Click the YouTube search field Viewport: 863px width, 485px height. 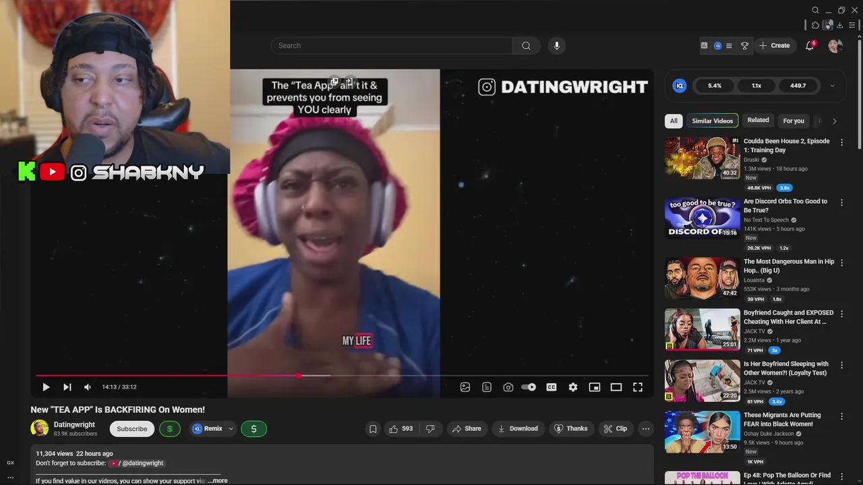392,46
